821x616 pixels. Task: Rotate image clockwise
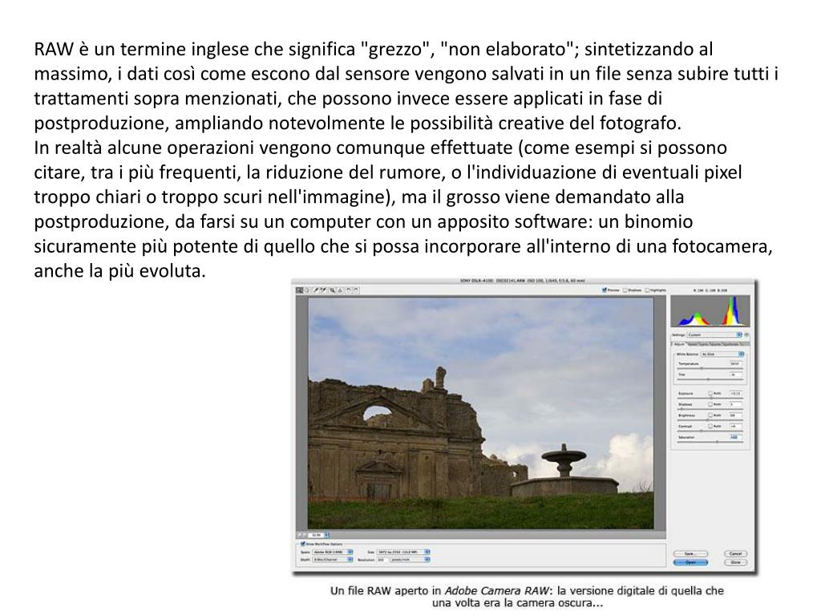[x=356, y=290]
